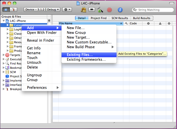Click the Implementation Files smart group icon
This screenshot has width=177, height=129.
click(7, 81)
